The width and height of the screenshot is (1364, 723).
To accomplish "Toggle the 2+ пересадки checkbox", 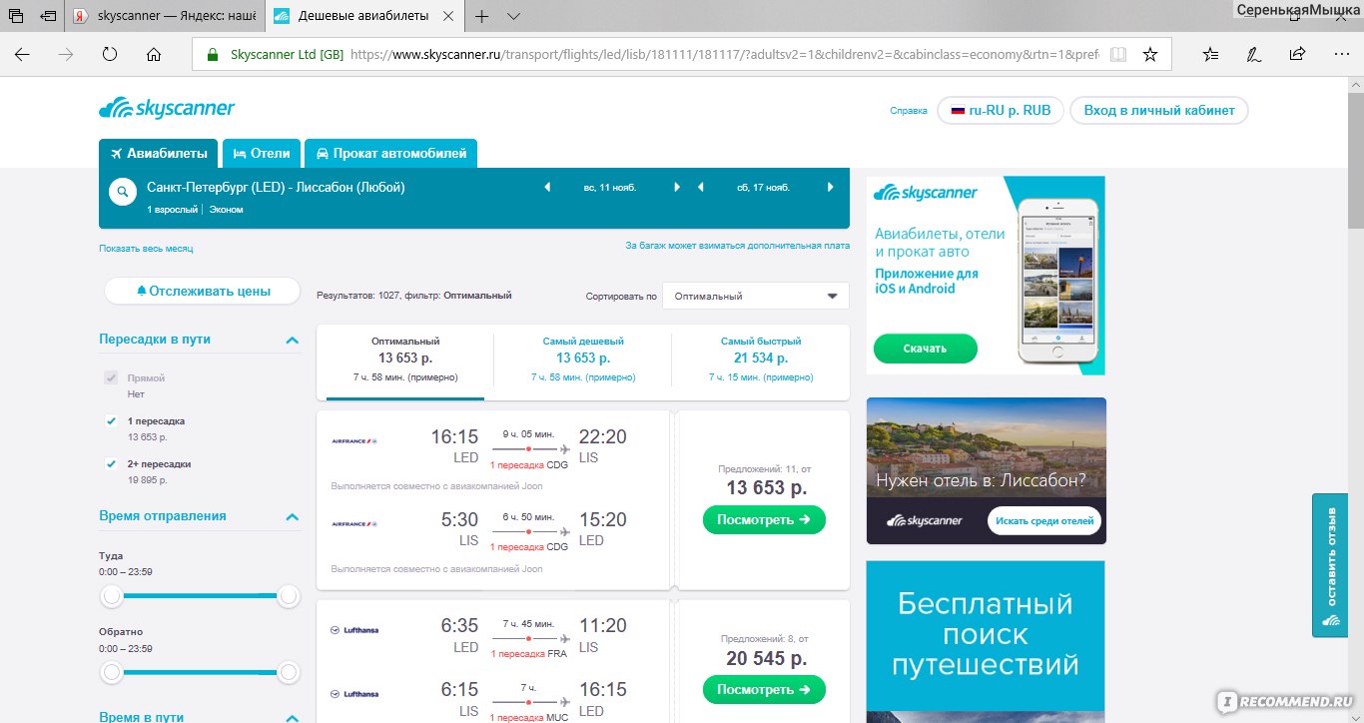I will click(112, 464).
